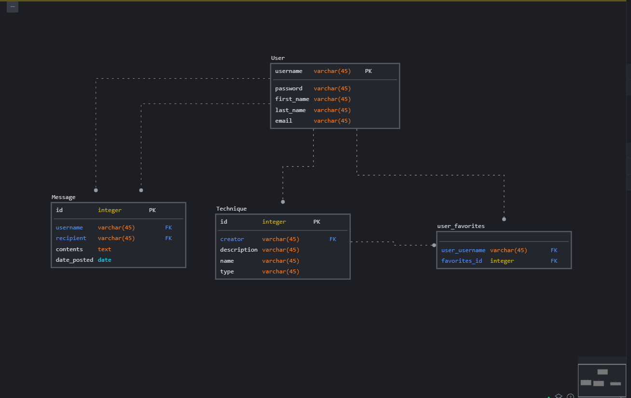Click the FK marker on favorites_id row
This screenshot has height=398, width=631.
click(554, 261)
